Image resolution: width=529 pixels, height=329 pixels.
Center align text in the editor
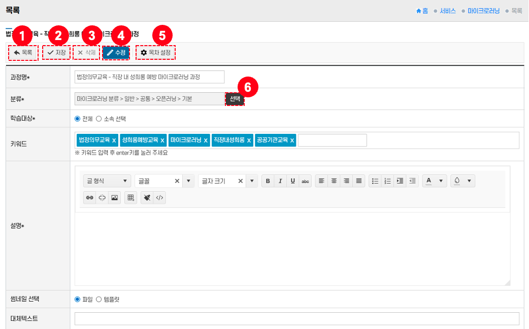point(334,181)
